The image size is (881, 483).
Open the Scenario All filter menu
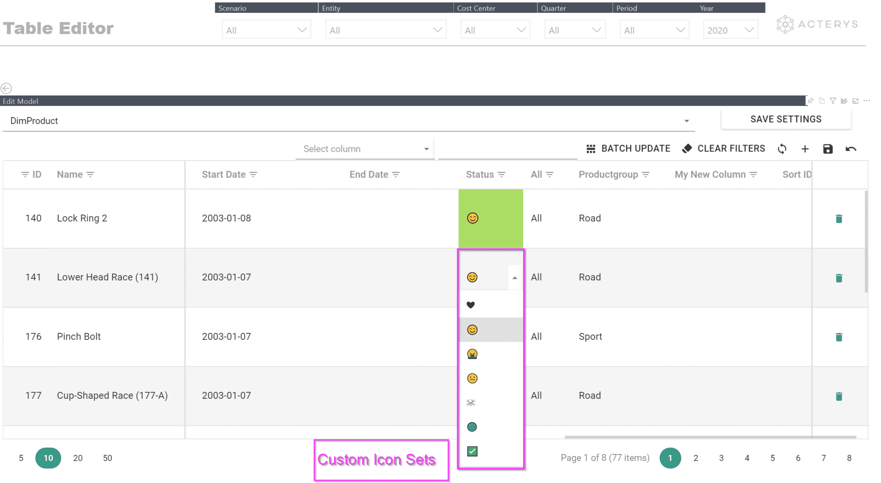tap(266, 29)
